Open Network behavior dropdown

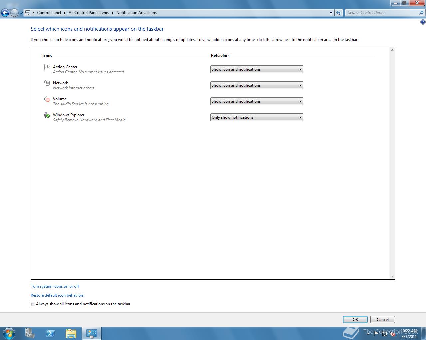(x=257, y=85)
